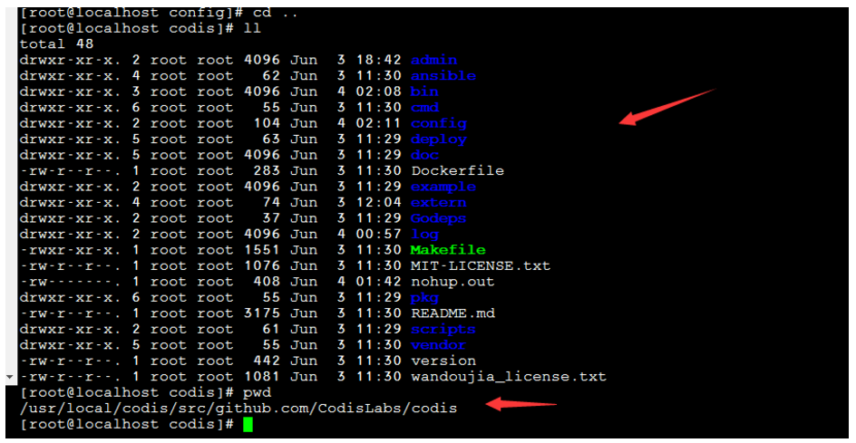This screenshot has height=443, width=856.
Task: Click the '[root@localhost config]#' prompt
Action: point(131,13)
